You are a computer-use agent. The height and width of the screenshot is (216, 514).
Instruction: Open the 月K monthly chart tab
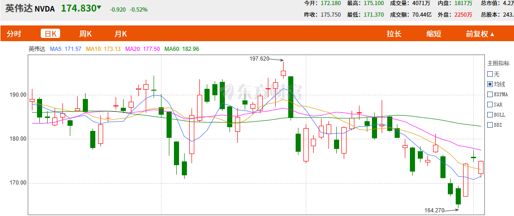click(x=120, y=34)
